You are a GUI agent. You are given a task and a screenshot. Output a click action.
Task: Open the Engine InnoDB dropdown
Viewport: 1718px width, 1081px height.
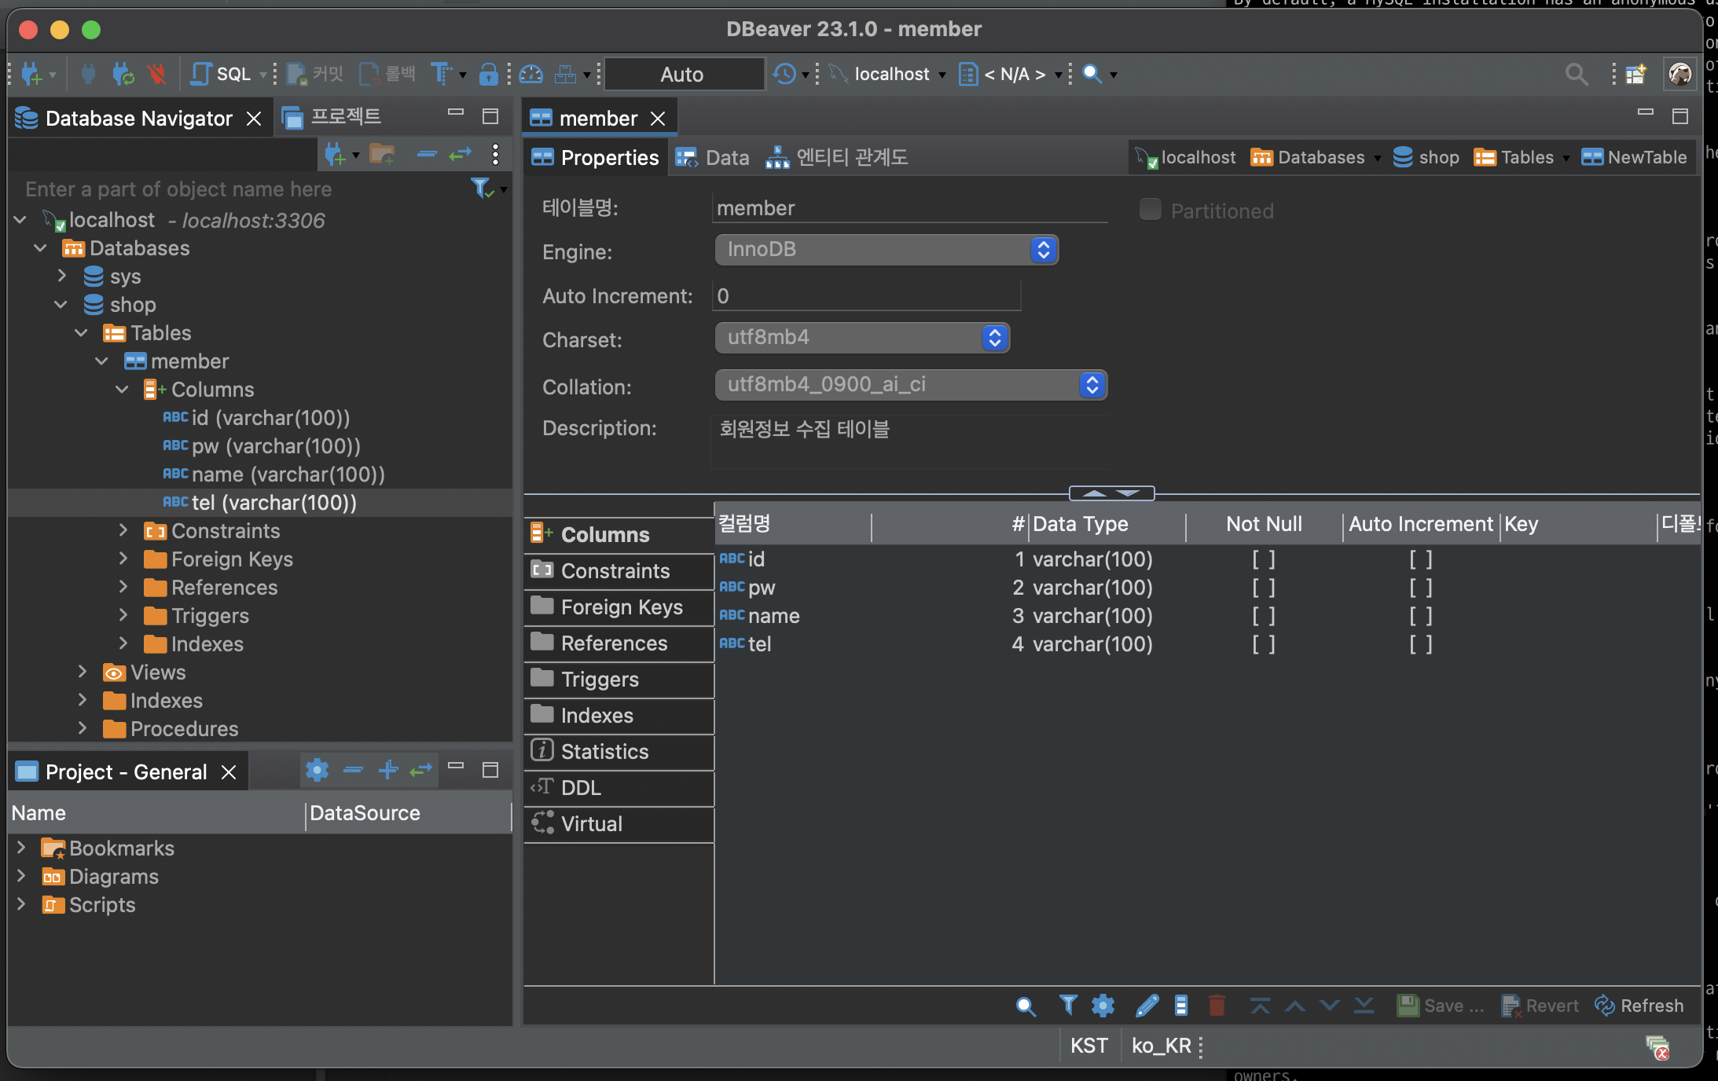(886, 250)
